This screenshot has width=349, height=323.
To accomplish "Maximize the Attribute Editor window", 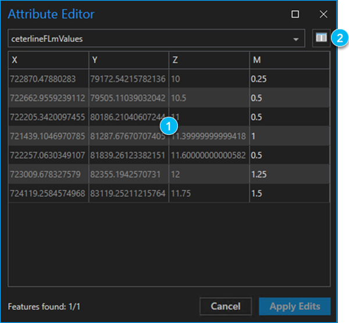I will click(x=295, y=14).
